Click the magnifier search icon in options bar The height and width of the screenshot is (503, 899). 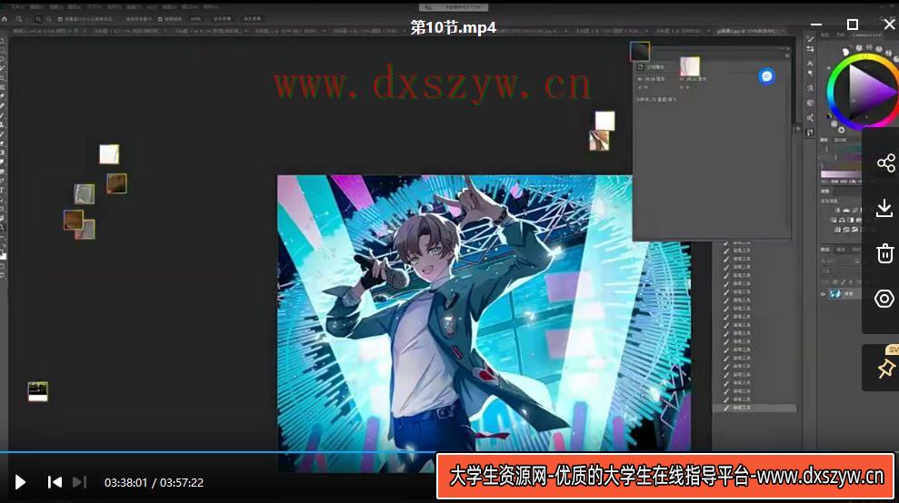[x=19, y=19]
